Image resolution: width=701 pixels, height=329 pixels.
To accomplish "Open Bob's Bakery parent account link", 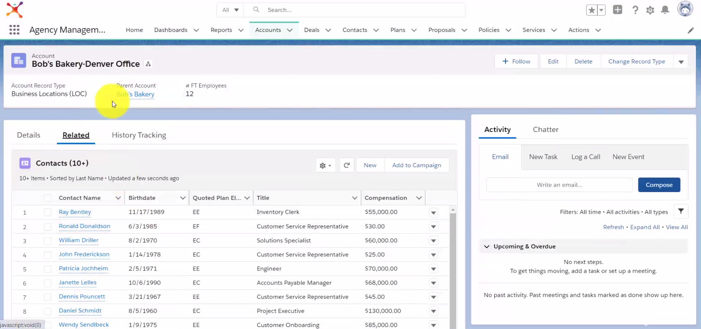I will point(136,94).
